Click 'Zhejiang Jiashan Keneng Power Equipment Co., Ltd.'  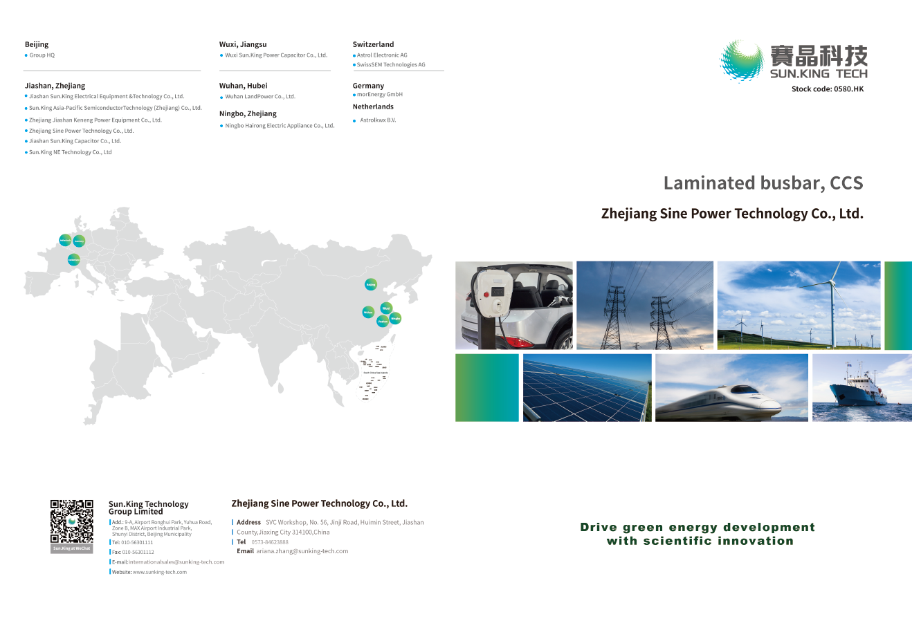pyautogui.click(x=95, y=120)
